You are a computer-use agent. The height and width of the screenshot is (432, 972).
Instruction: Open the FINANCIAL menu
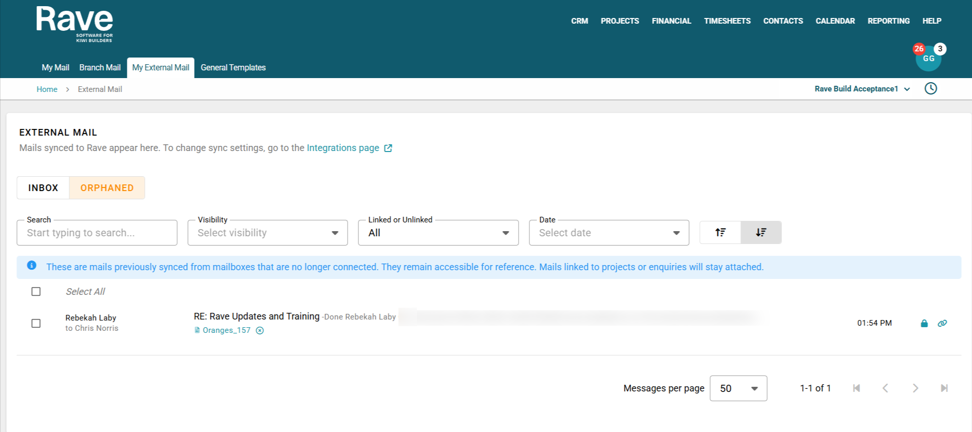coord(671,21)
